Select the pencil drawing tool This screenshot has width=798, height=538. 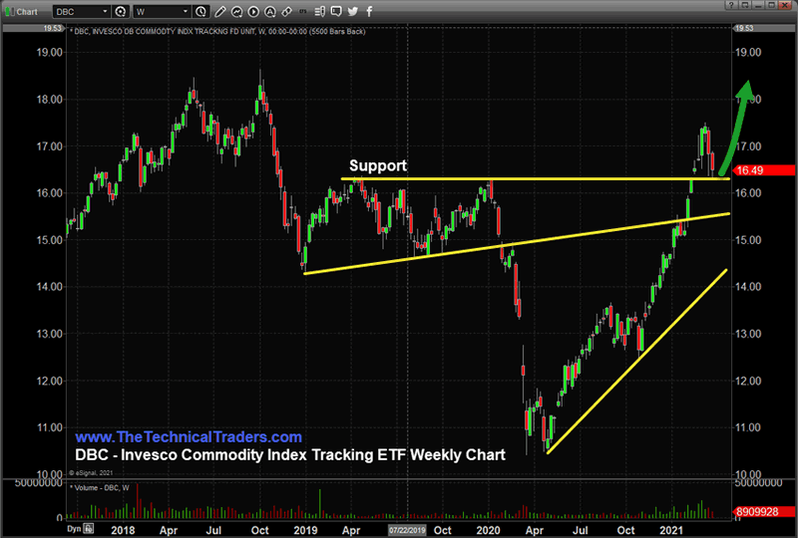pos(219,11)
